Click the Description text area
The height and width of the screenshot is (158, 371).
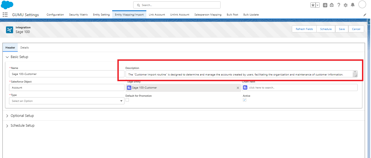(241, 74)
